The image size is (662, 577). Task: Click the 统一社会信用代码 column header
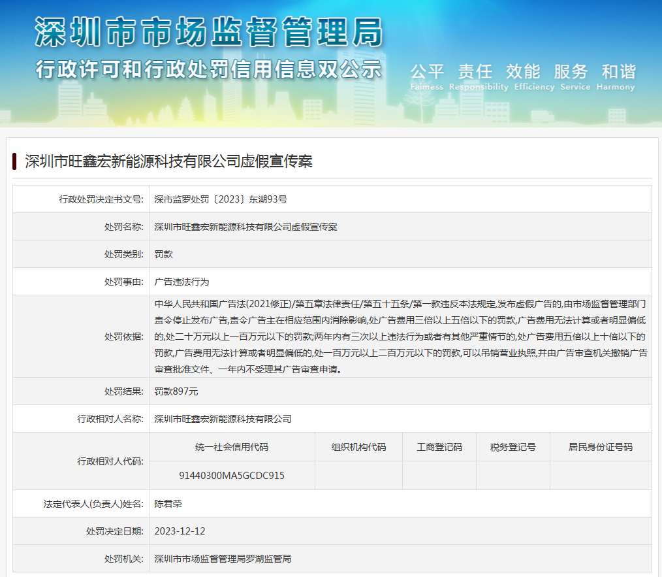pos(232,447)
